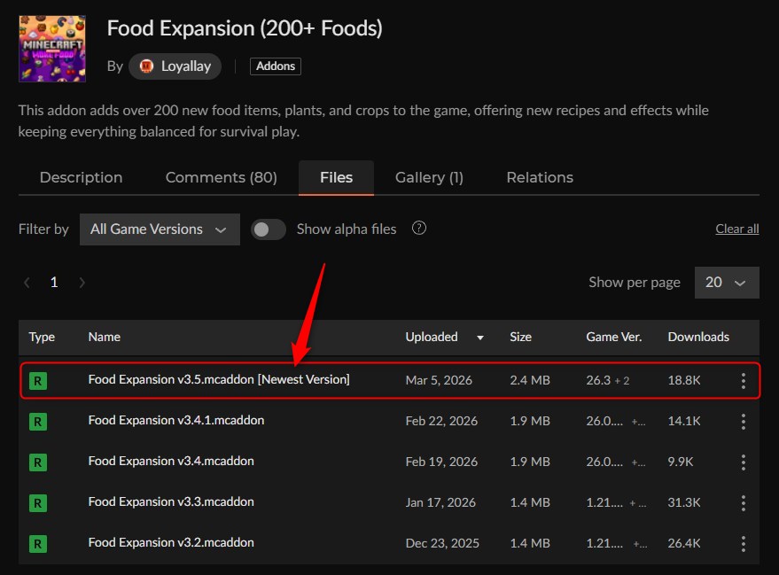This screenshot has height=575, width=779.
Task: Click the help icon near Show alpha files
Action: [x=418, y=228]
